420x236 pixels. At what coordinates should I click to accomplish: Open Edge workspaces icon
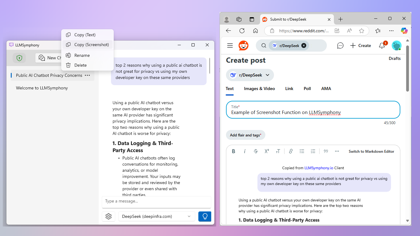click(x=239, y=19)
